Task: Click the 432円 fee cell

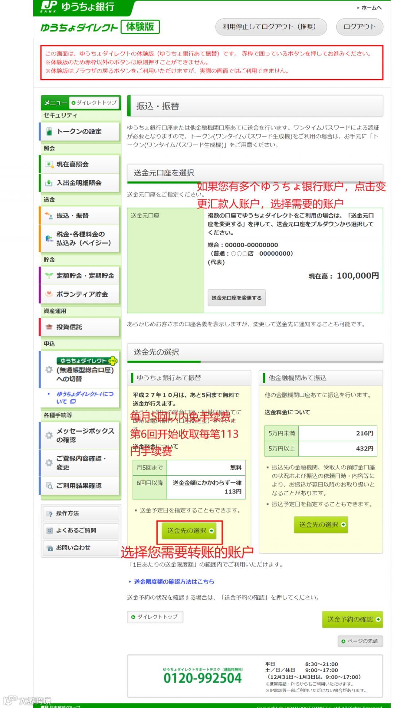Action: pyautogui.click(x=338, y=449)
